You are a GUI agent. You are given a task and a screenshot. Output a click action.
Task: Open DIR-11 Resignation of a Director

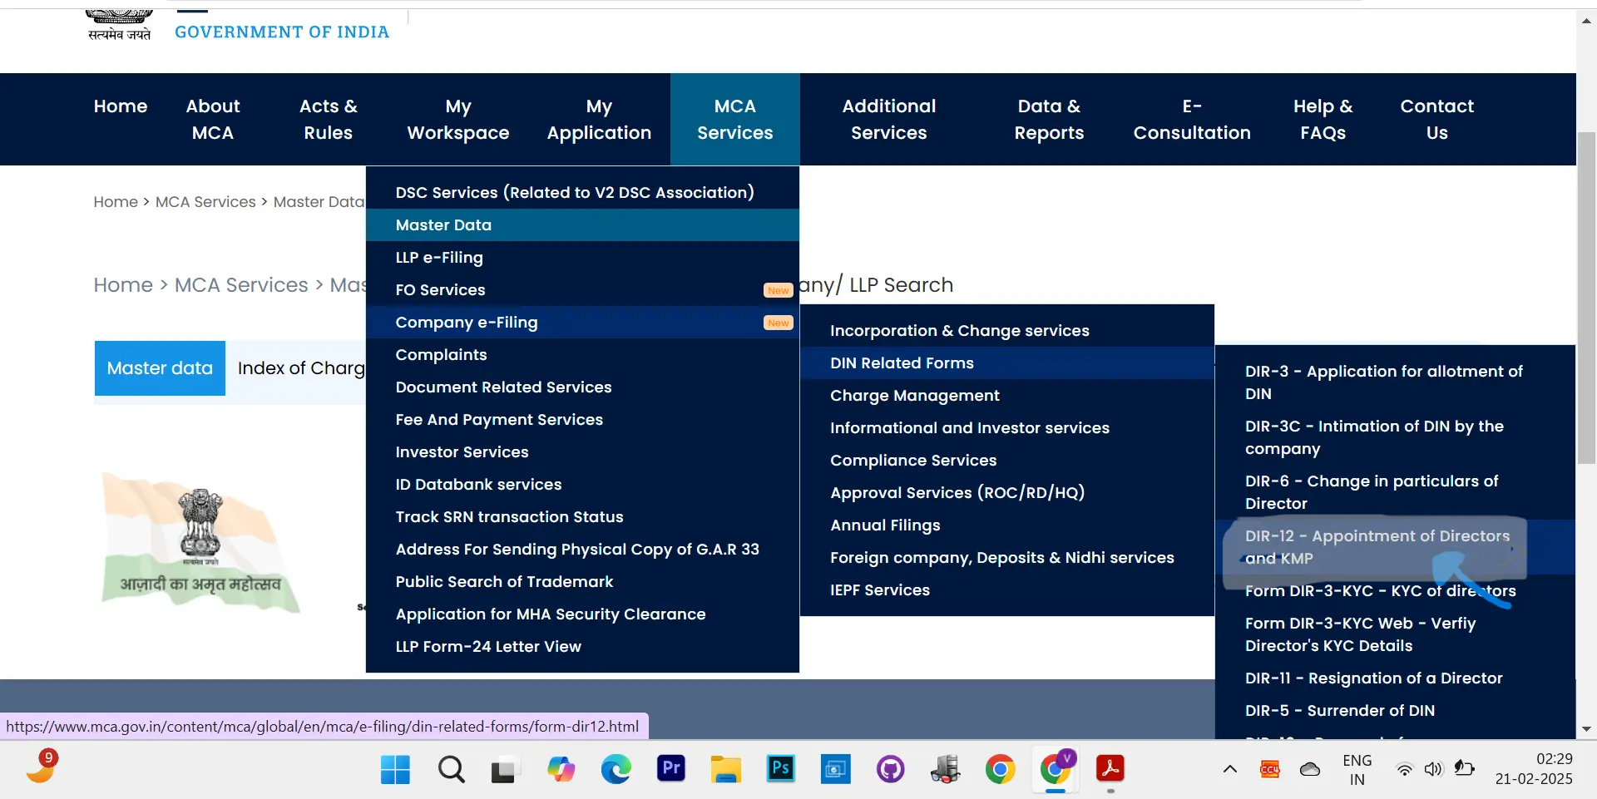[x=1395, y=678]
